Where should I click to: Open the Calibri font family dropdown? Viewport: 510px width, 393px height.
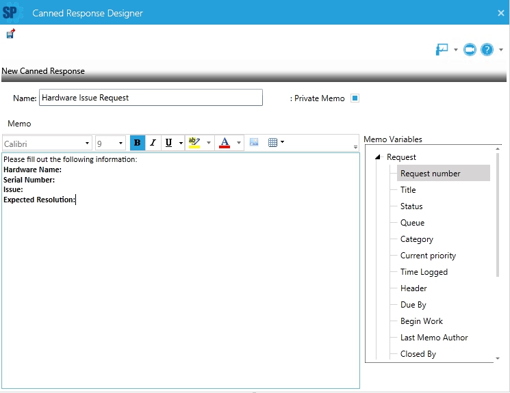(x=47, y=144)
